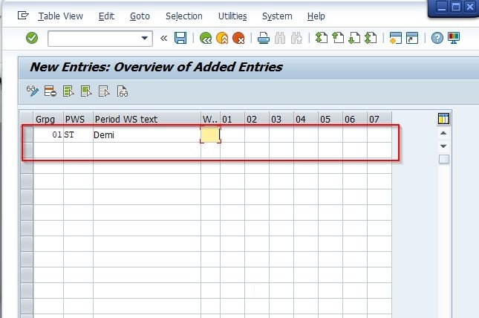Go to the last page icon

tap(371, 38)
